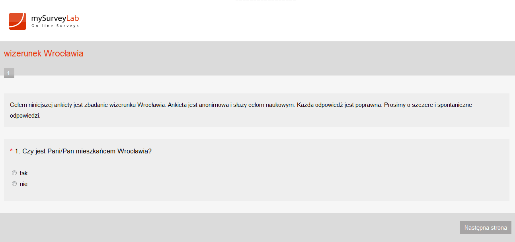Click the red "Lab" part of the logo name
Viewport: 515px width, 242px height.
pos(73,18)
